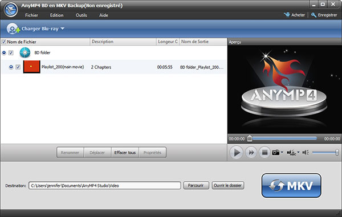Screen dimensions: 342x217
Task: Take a snapshot with the camera icon
Action: point(276,152)
